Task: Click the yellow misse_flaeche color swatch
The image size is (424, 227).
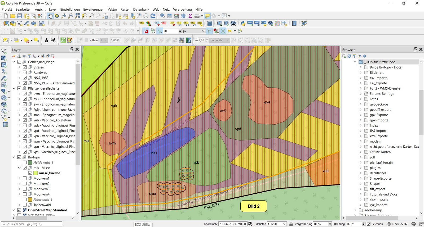Action: pos(36,173)
